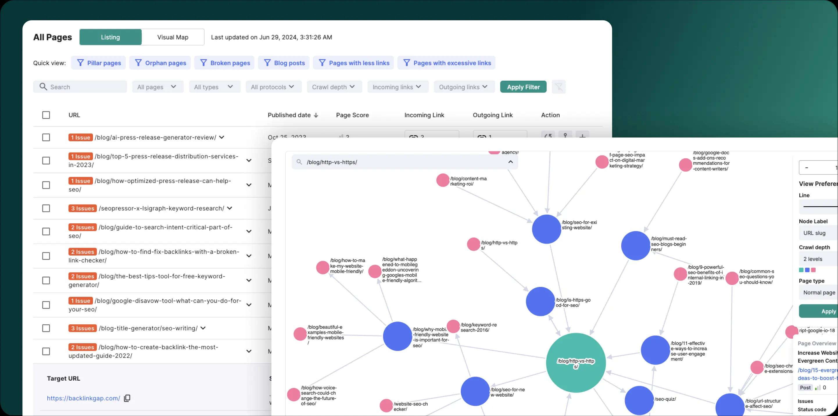Check the top-5-press-release-distribution row checkbox
838x416 pixels.
pyautogui.click(x=46, y=160)
